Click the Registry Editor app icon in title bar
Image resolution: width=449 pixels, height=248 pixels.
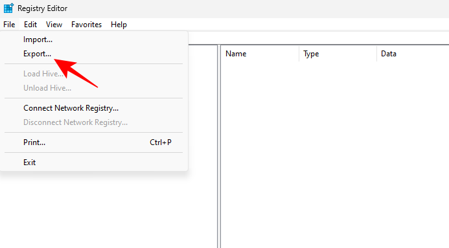pyautogui.click(x=8, y=8)
